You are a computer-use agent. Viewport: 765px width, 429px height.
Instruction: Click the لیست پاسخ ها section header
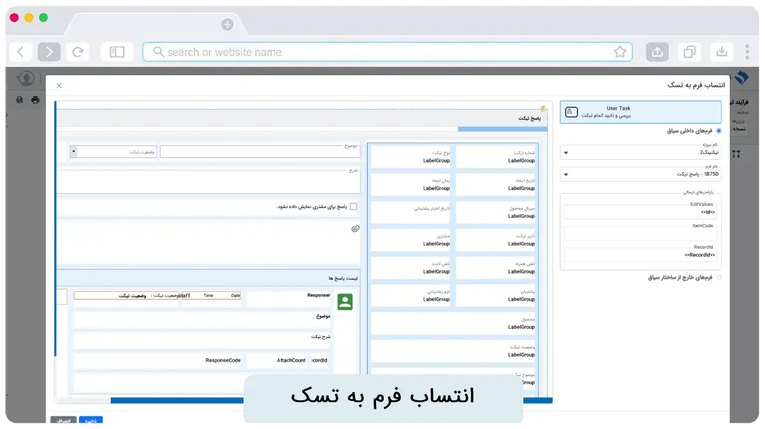[x=208, y=279]
